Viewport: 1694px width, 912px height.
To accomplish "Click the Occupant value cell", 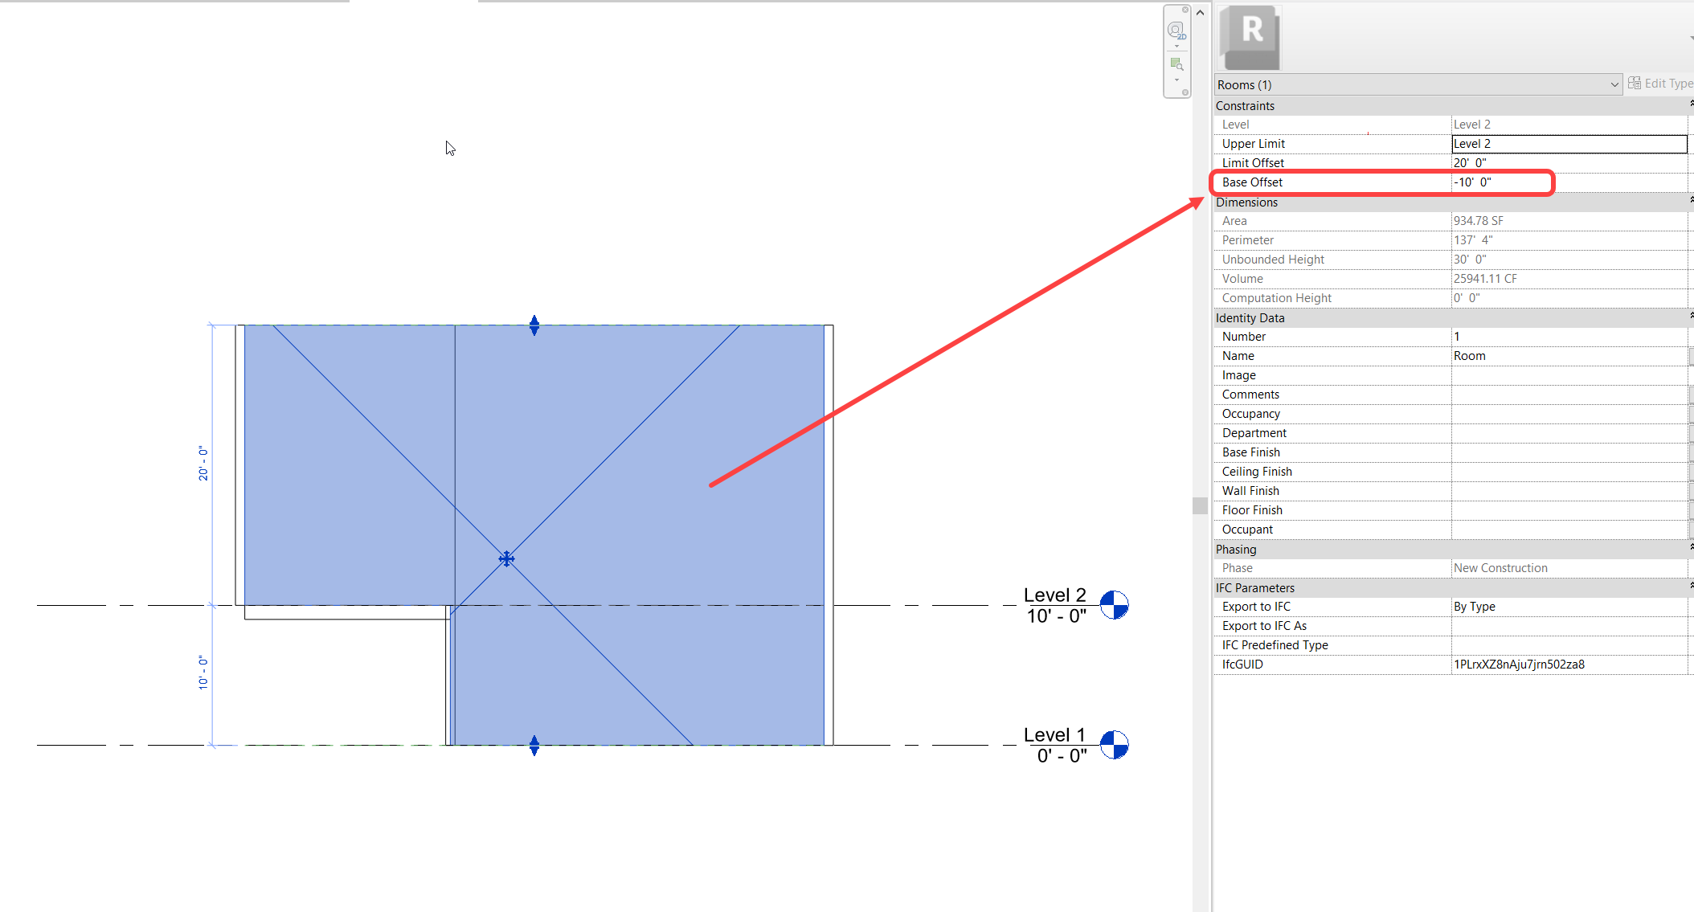I will (1569, 530).
